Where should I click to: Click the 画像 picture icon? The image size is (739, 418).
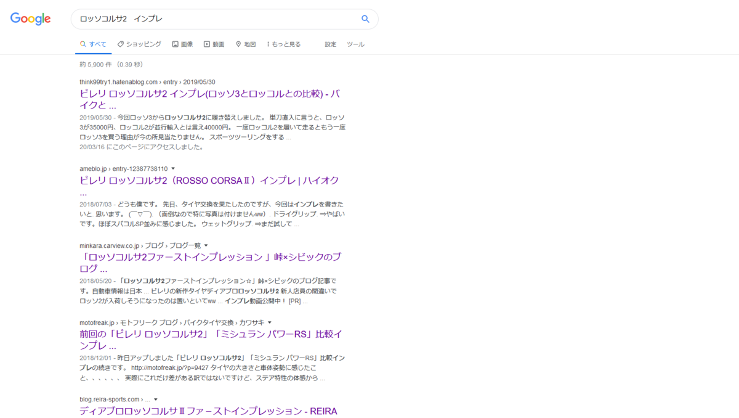175,44
